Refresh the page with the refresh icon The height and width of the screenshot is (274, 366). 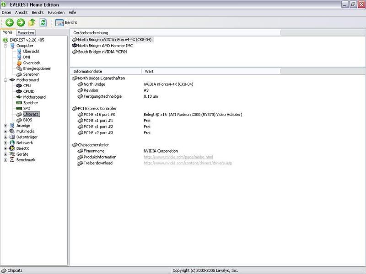(x=43, y=22)
